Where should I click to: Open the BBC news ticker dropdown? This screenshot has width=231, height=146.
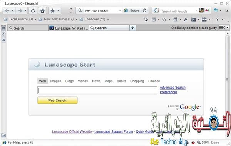tap(228, 28)
